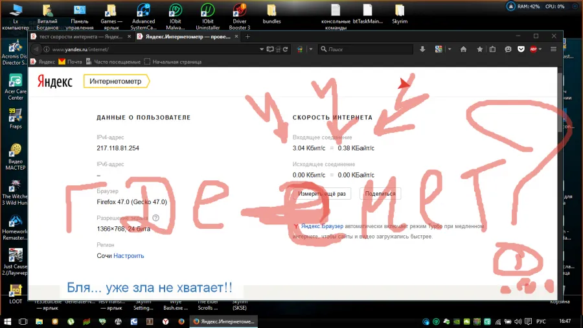Click the Поделиться button
The width and height of the screenshot is (583, 328).
coord(380,194)
